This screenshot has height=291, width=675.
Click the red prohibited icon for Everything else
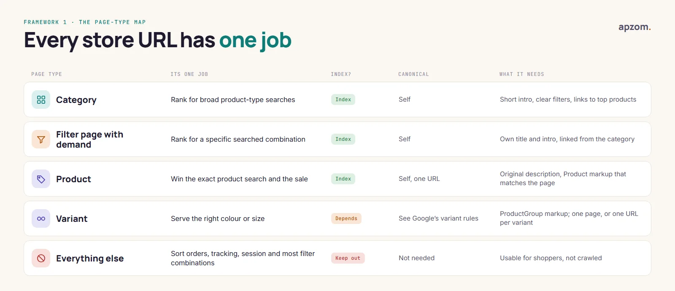41,258
